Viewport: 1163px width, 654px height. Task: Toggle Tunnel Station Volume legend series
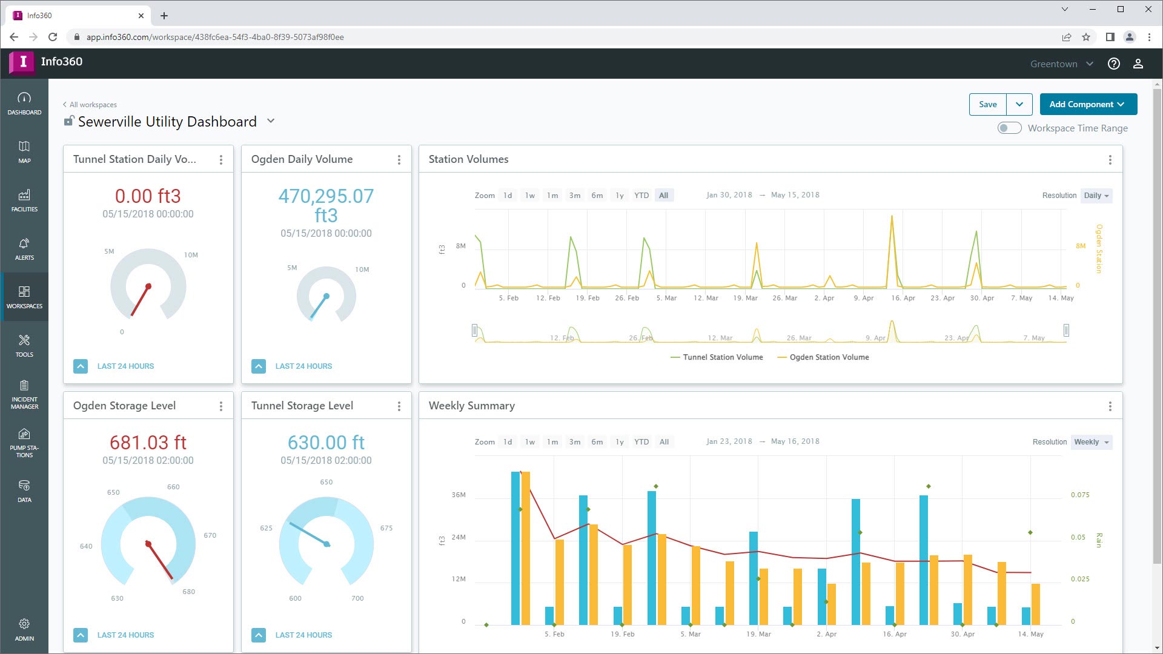coord(717,357)
